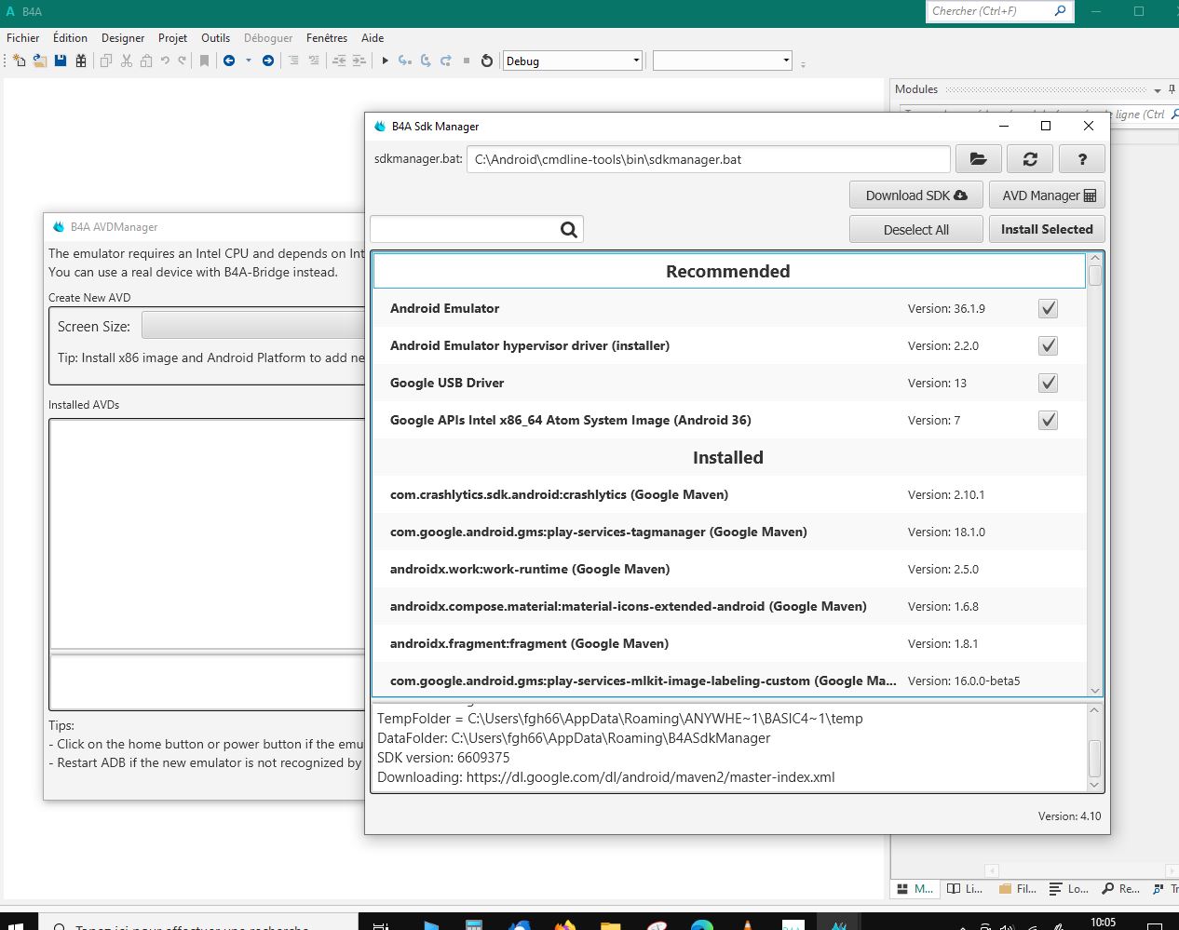This screenshot has height=930, width=1179.
Task: Open the toolbar overflow options arrow
Action: (803, 64)
